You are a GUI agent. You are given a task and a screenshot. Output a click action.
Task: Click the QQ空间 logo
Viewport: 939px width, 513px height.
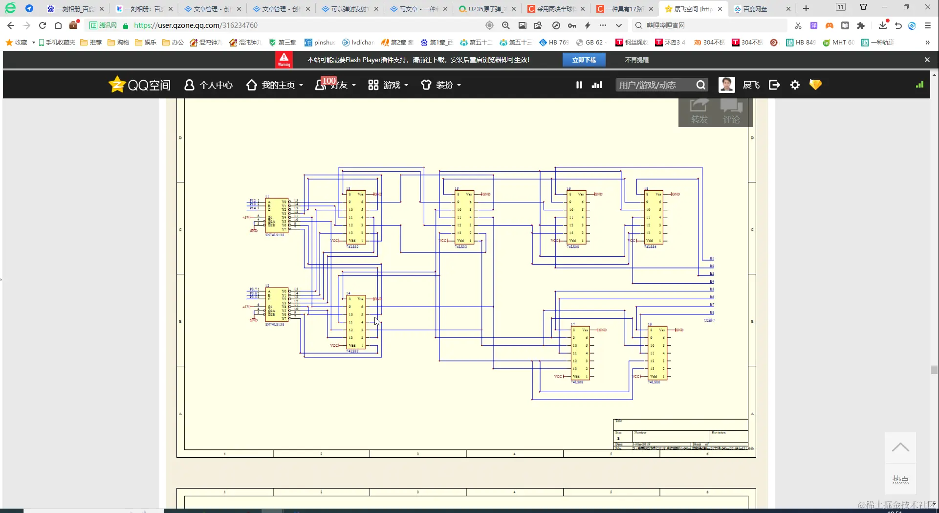(140, 85)
